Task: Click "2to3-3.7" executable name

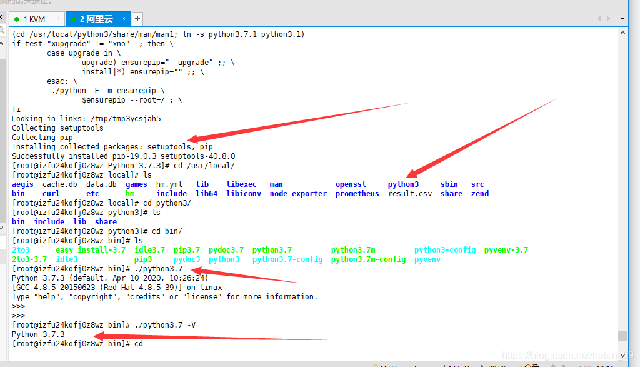Action: click(x=29, y=259)
